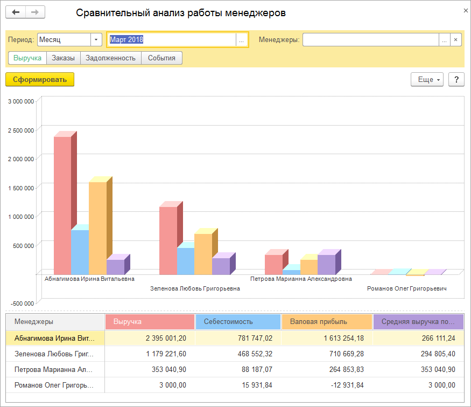Select the События tab

161,58
